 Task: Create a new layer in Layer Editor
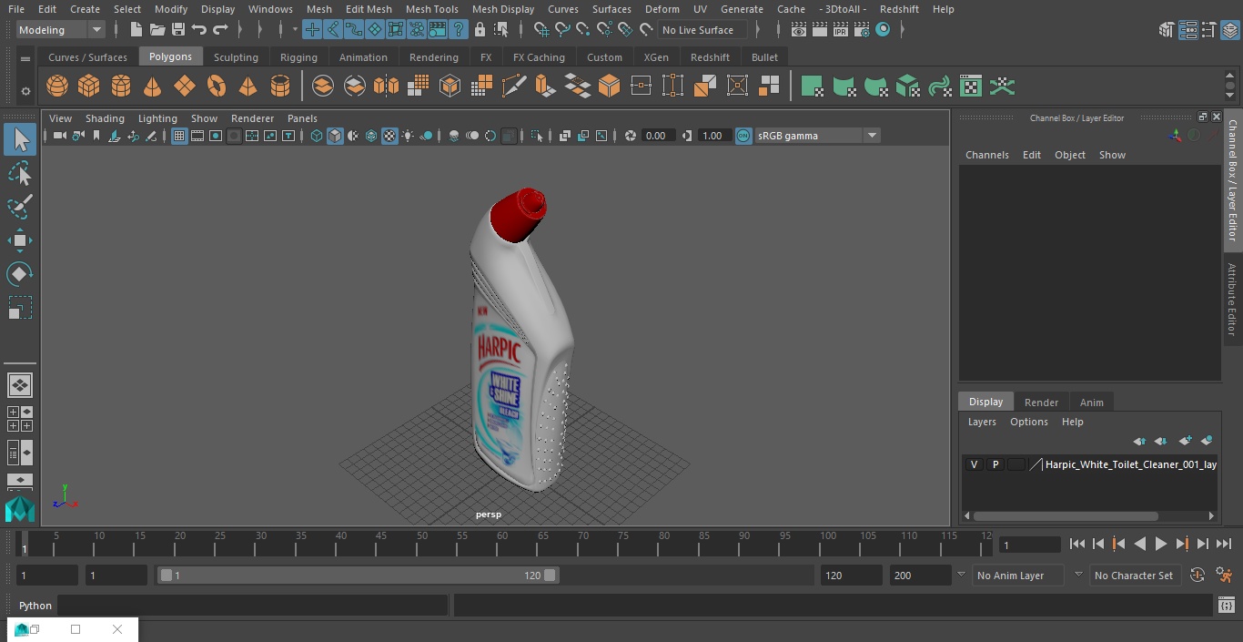1185,441
